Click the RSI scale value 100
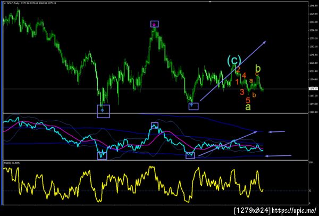Viewport: 319px width, 216px height. pyautogui.click(x=310, y=163)
